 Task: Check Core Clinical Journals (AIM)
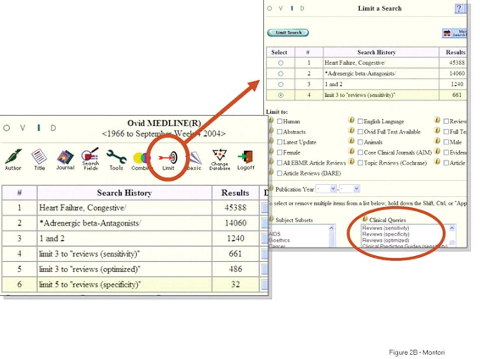click(x=360, y=152)
